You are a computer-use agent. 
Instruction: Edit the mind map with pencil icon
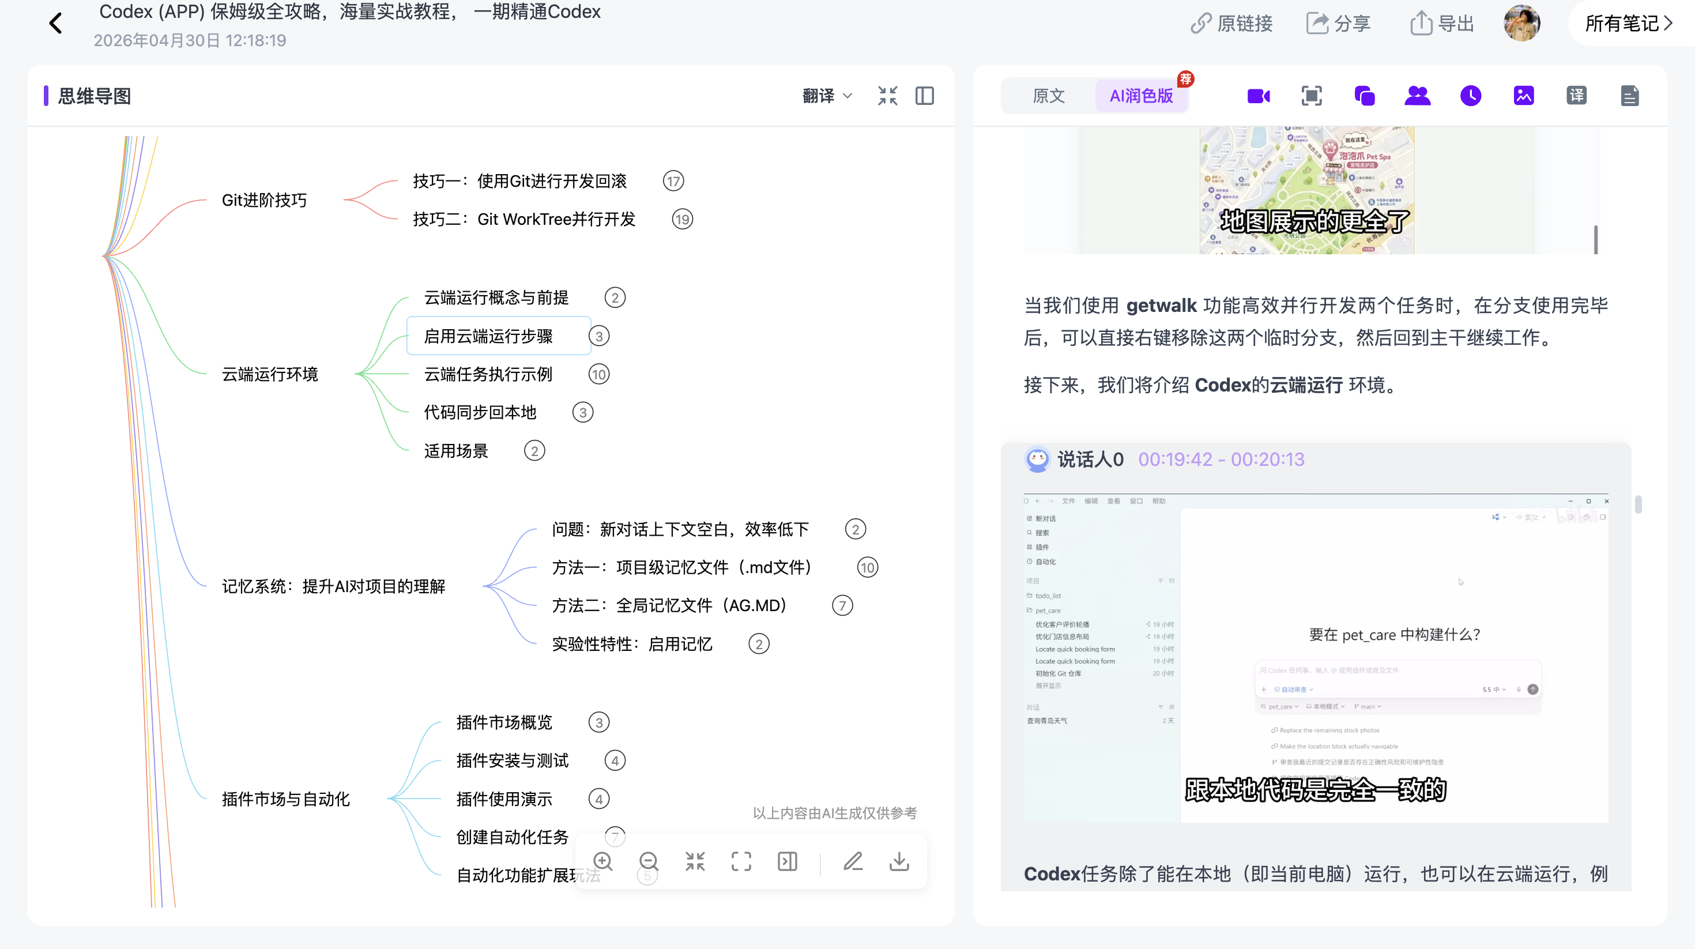[853, 861]
